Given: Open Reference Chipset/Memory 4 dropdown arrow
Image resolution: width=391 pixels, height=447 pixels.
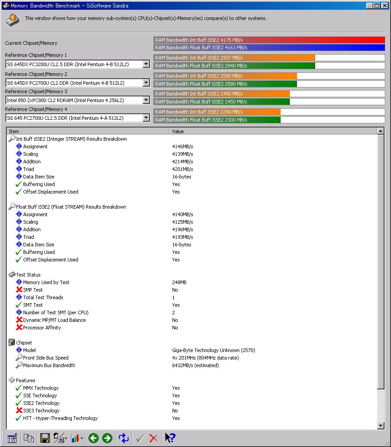Looking at the screenshot, I should pyautogui.click(x=146, y=118).
